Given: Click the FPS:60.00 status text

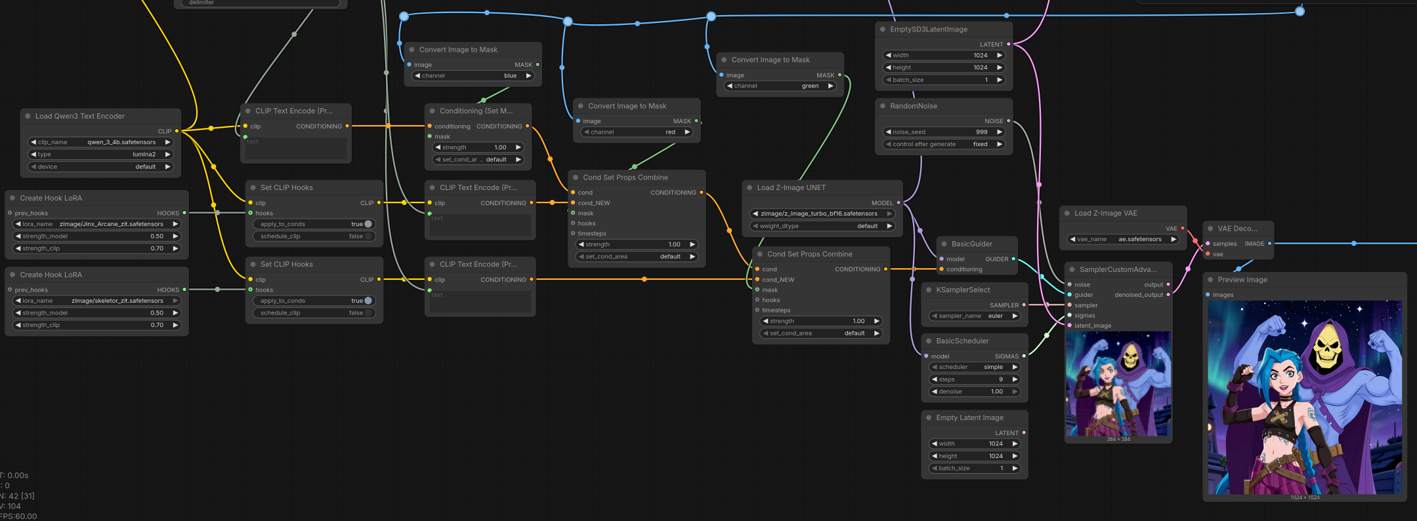Looking at the screenshot, I should (x=18, y=516).
